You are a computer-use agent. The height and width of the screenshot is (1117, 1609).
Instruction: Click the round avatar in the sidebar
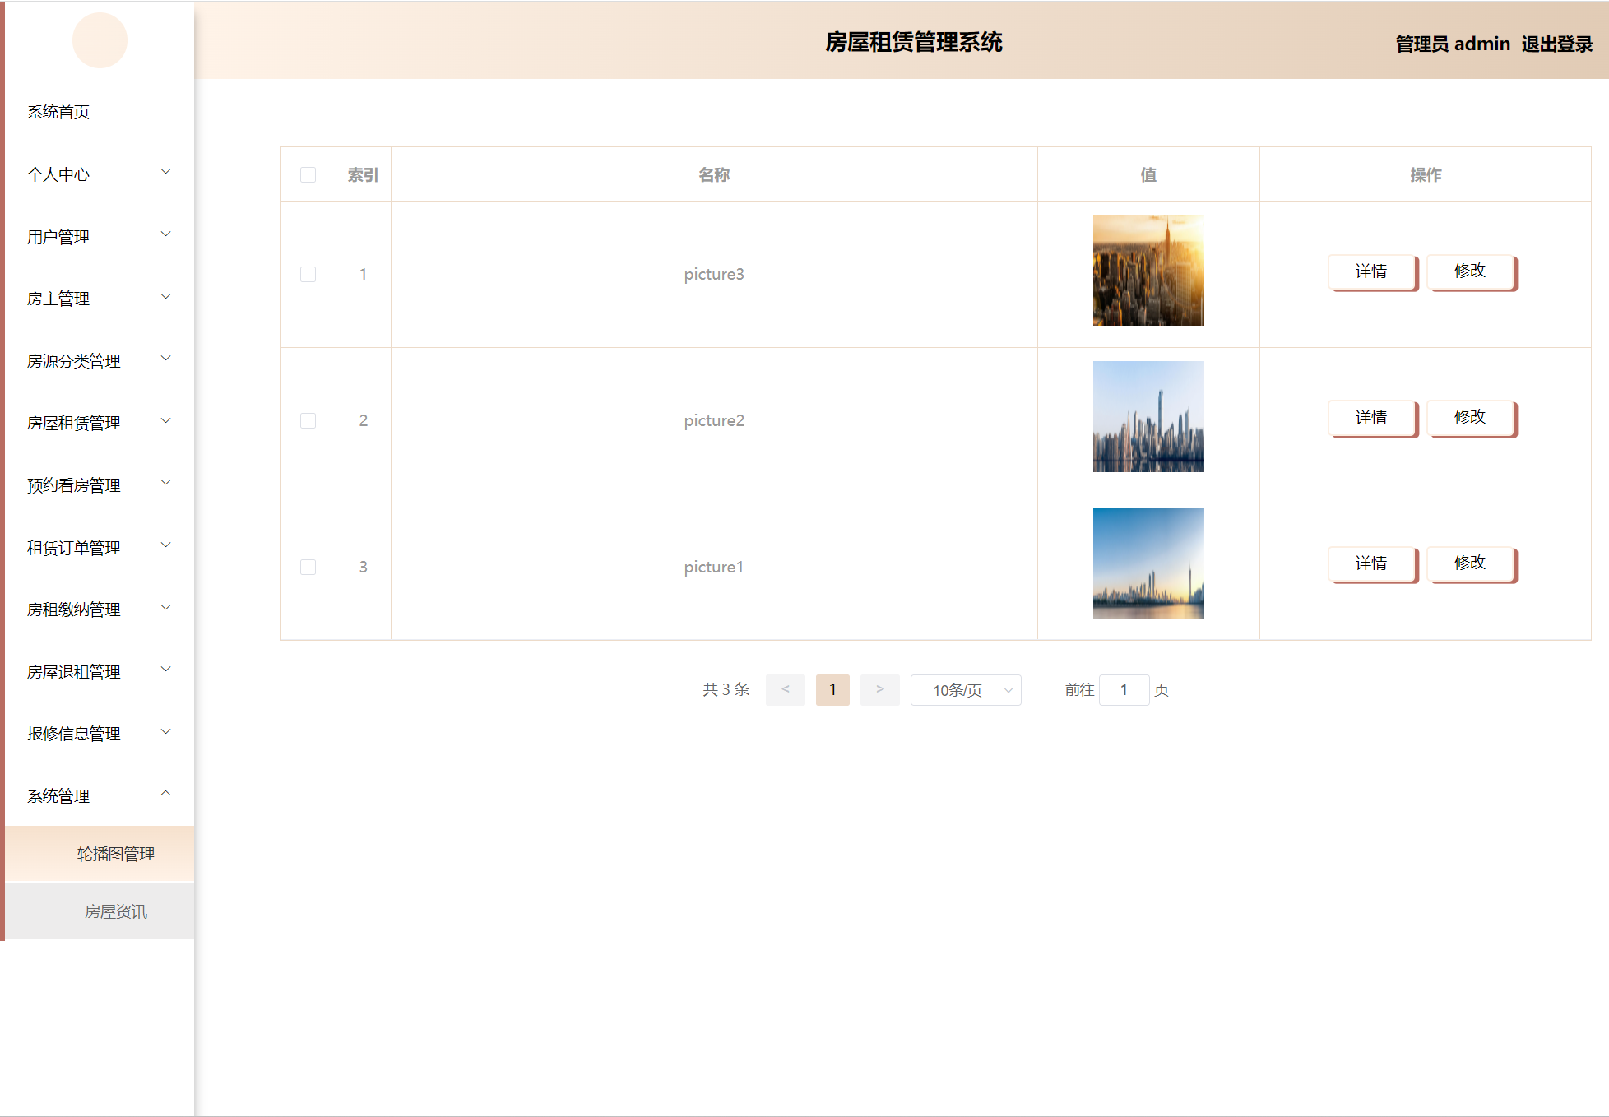(100, 40)
